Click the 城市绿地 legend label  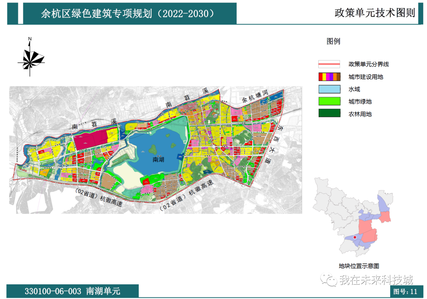(x=360, y=102)
